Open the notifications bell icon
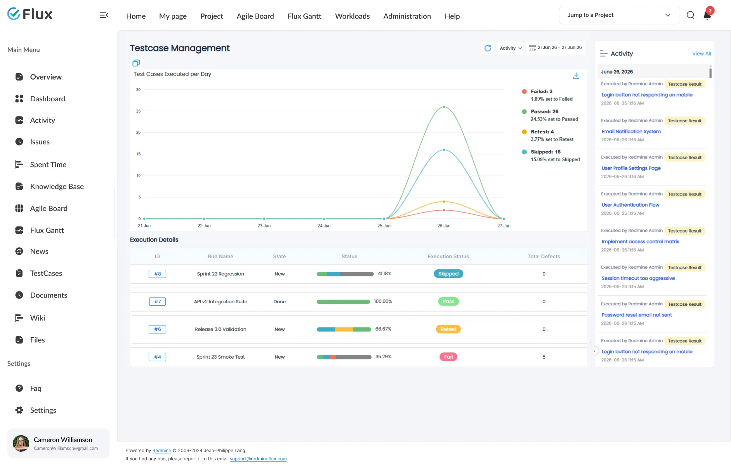 click(707, 15)
